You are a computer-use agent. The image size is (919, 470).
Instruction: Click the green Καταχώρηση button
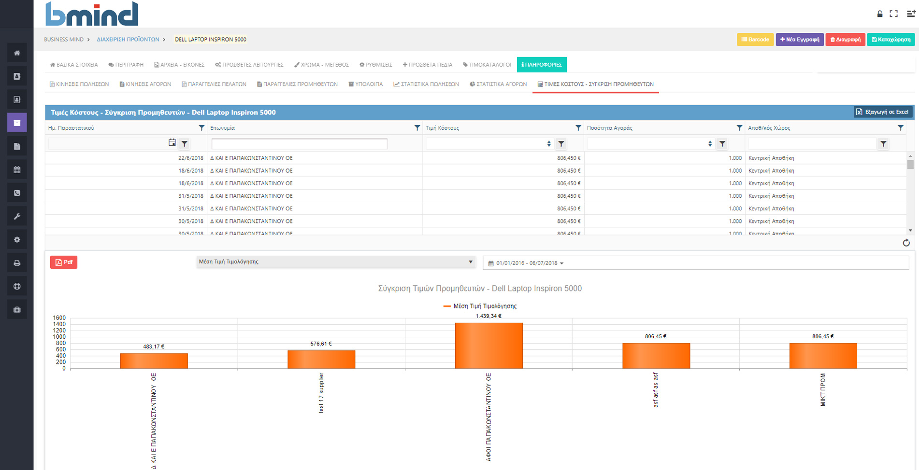[891, 40]
